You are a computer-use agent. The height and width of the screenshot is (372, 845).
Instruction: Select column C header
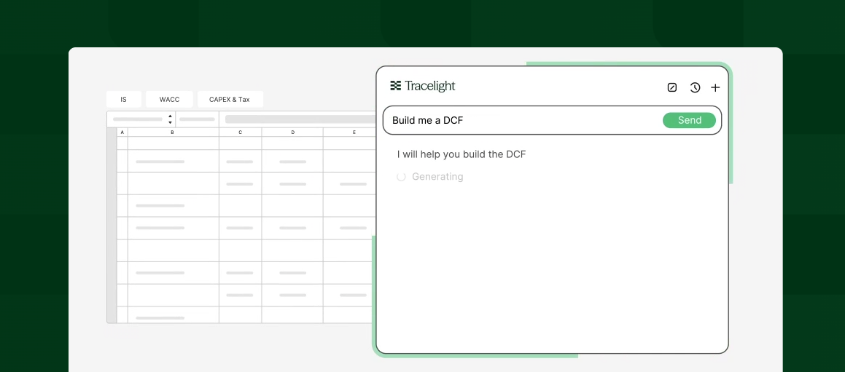241,132
